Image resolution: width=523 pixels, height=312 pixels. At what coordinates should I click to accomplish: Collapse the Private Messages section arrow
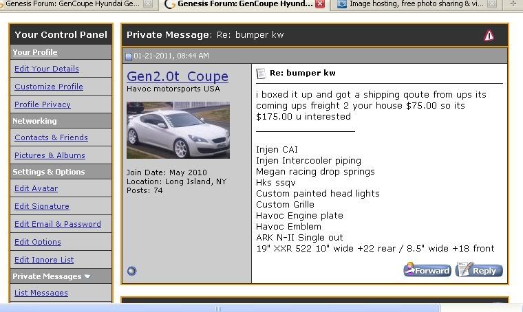point(87,276)
